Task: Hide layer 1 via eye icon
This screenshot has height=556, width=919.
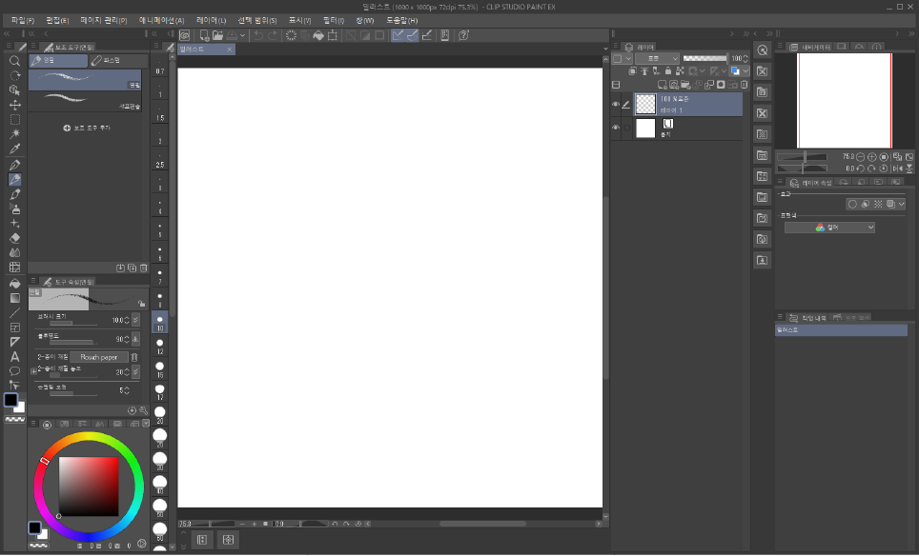Action: [x=616, y=105]
